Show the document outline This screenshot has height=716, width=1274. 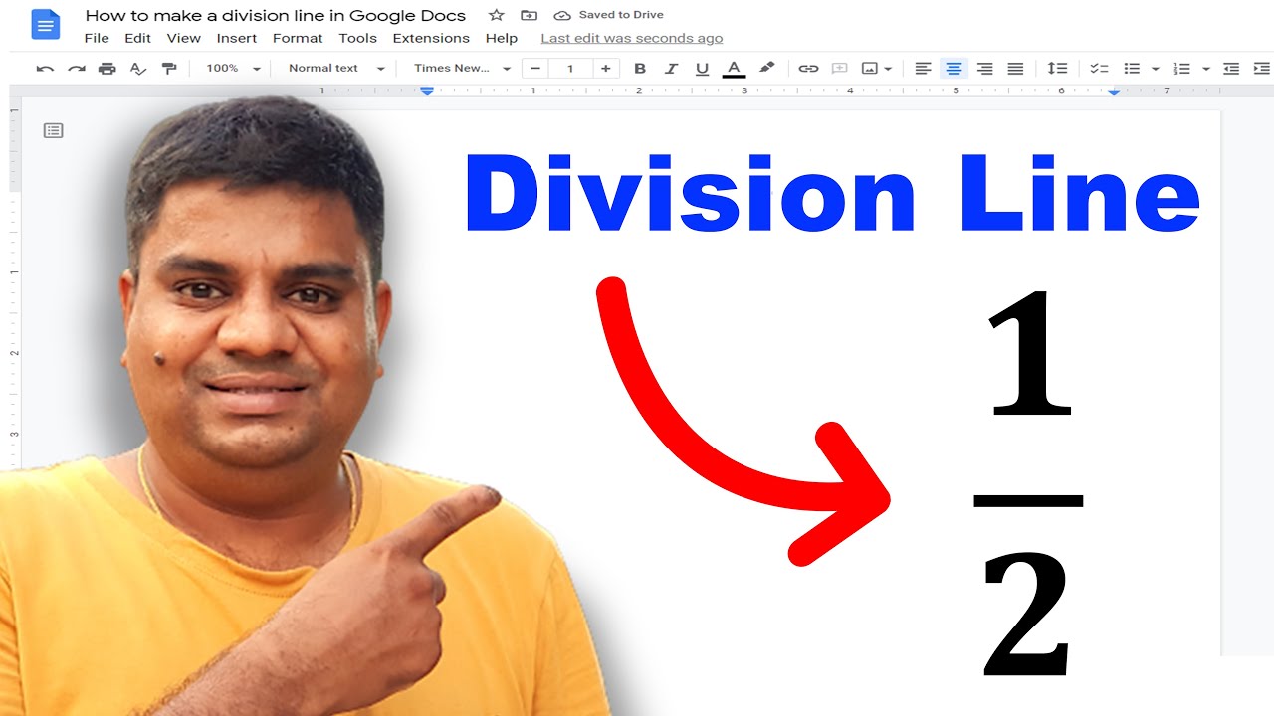pyautogui.click(x=54, y=130)
